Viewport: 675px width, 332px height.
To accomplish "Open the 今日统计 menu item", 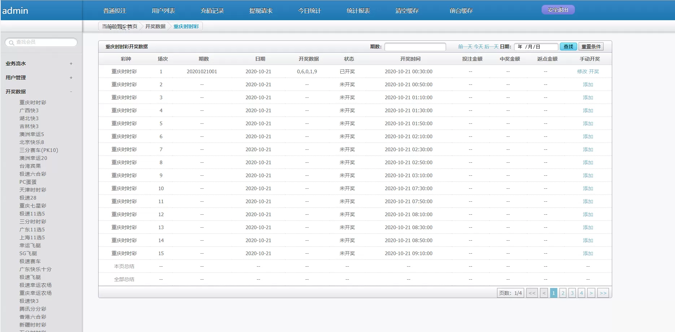I will (309, 10).
